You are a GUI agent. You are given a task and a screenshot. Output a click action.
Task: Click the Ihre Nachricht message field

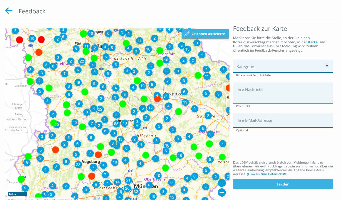point(283,93)
